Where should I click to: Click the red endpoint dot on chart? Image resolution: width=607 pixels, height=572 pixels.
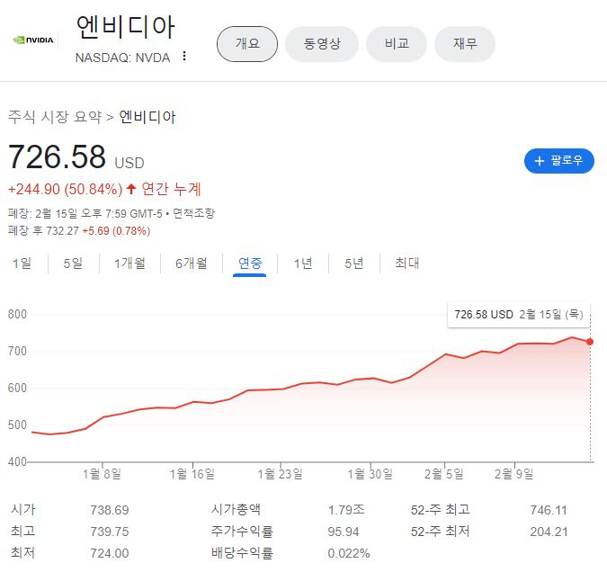click(590, 342)
